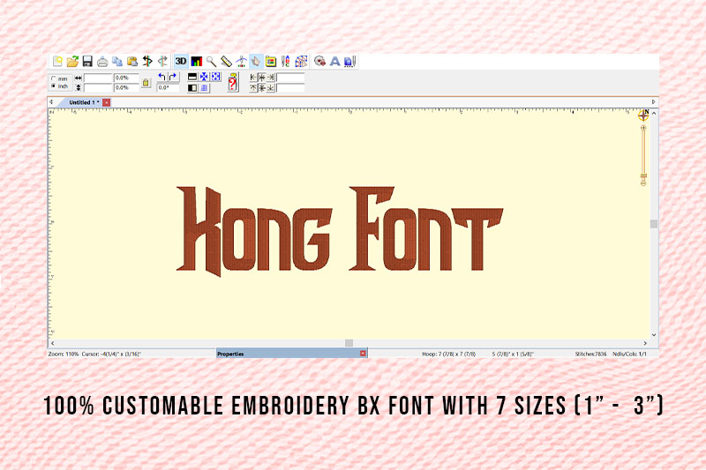This screenshot has width=706, height=470.
Task: Click the tab strip right arrow
Action: click(654, 102)
